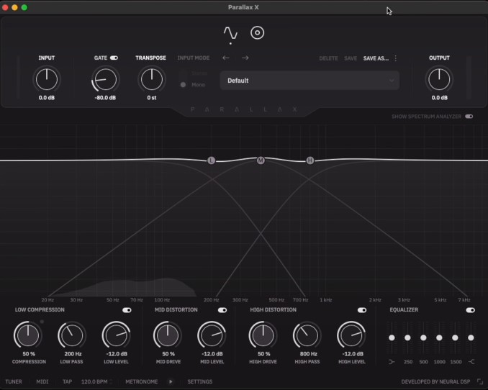This screenshot has height=390, width=488.
Task: Click the HIGH DRIVE knob
Action: coord(263,335)
